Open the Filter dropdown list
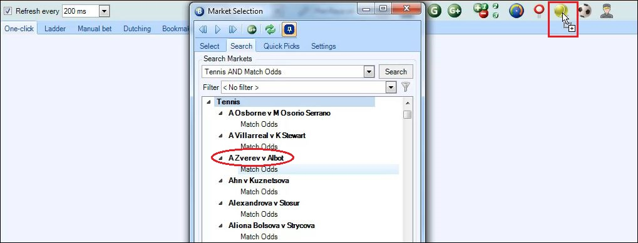This screenshot has height=243, width=638. click(391, 87)
